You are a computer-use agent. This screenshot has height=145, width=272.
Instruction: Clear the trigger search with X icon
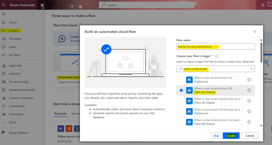click(251, 69)
